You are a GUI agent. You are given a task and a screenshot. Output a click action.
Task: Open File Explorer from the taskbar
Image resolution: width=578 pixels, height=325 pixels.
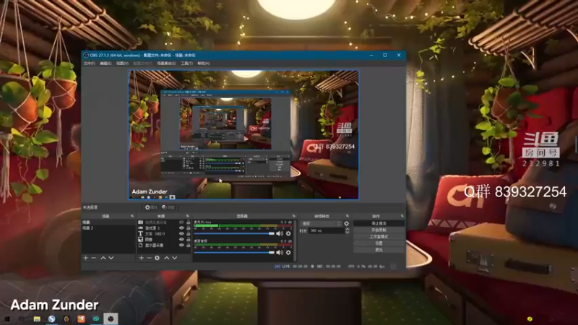coord(37,318)
